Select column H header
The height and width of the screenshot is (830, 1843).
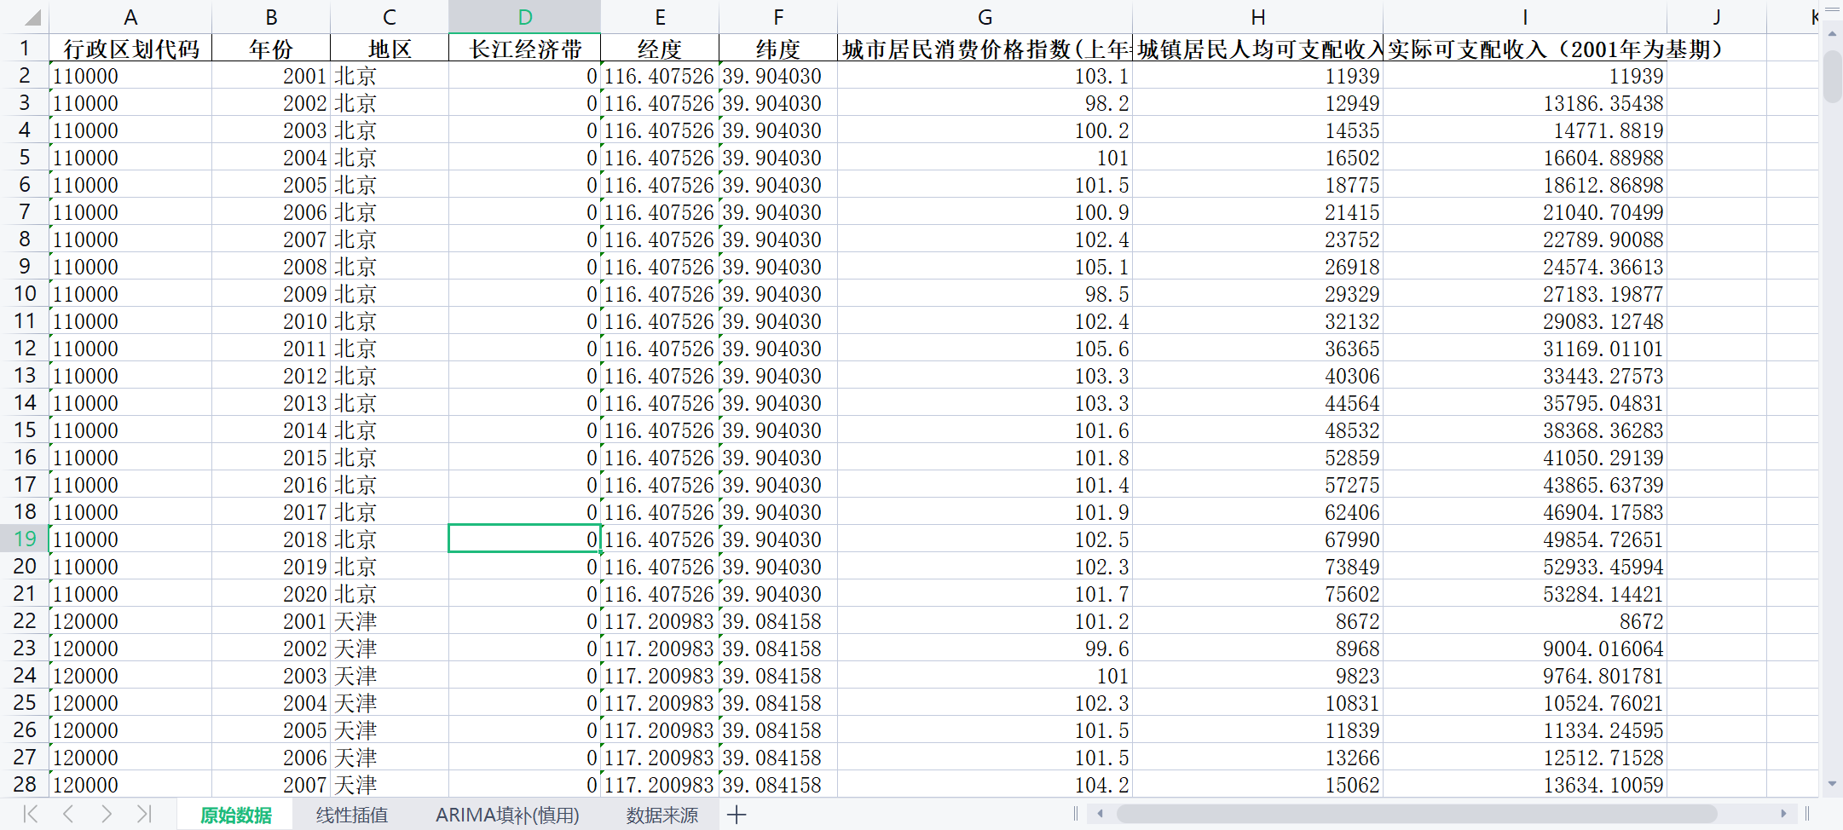click(x=1257, y=17)
